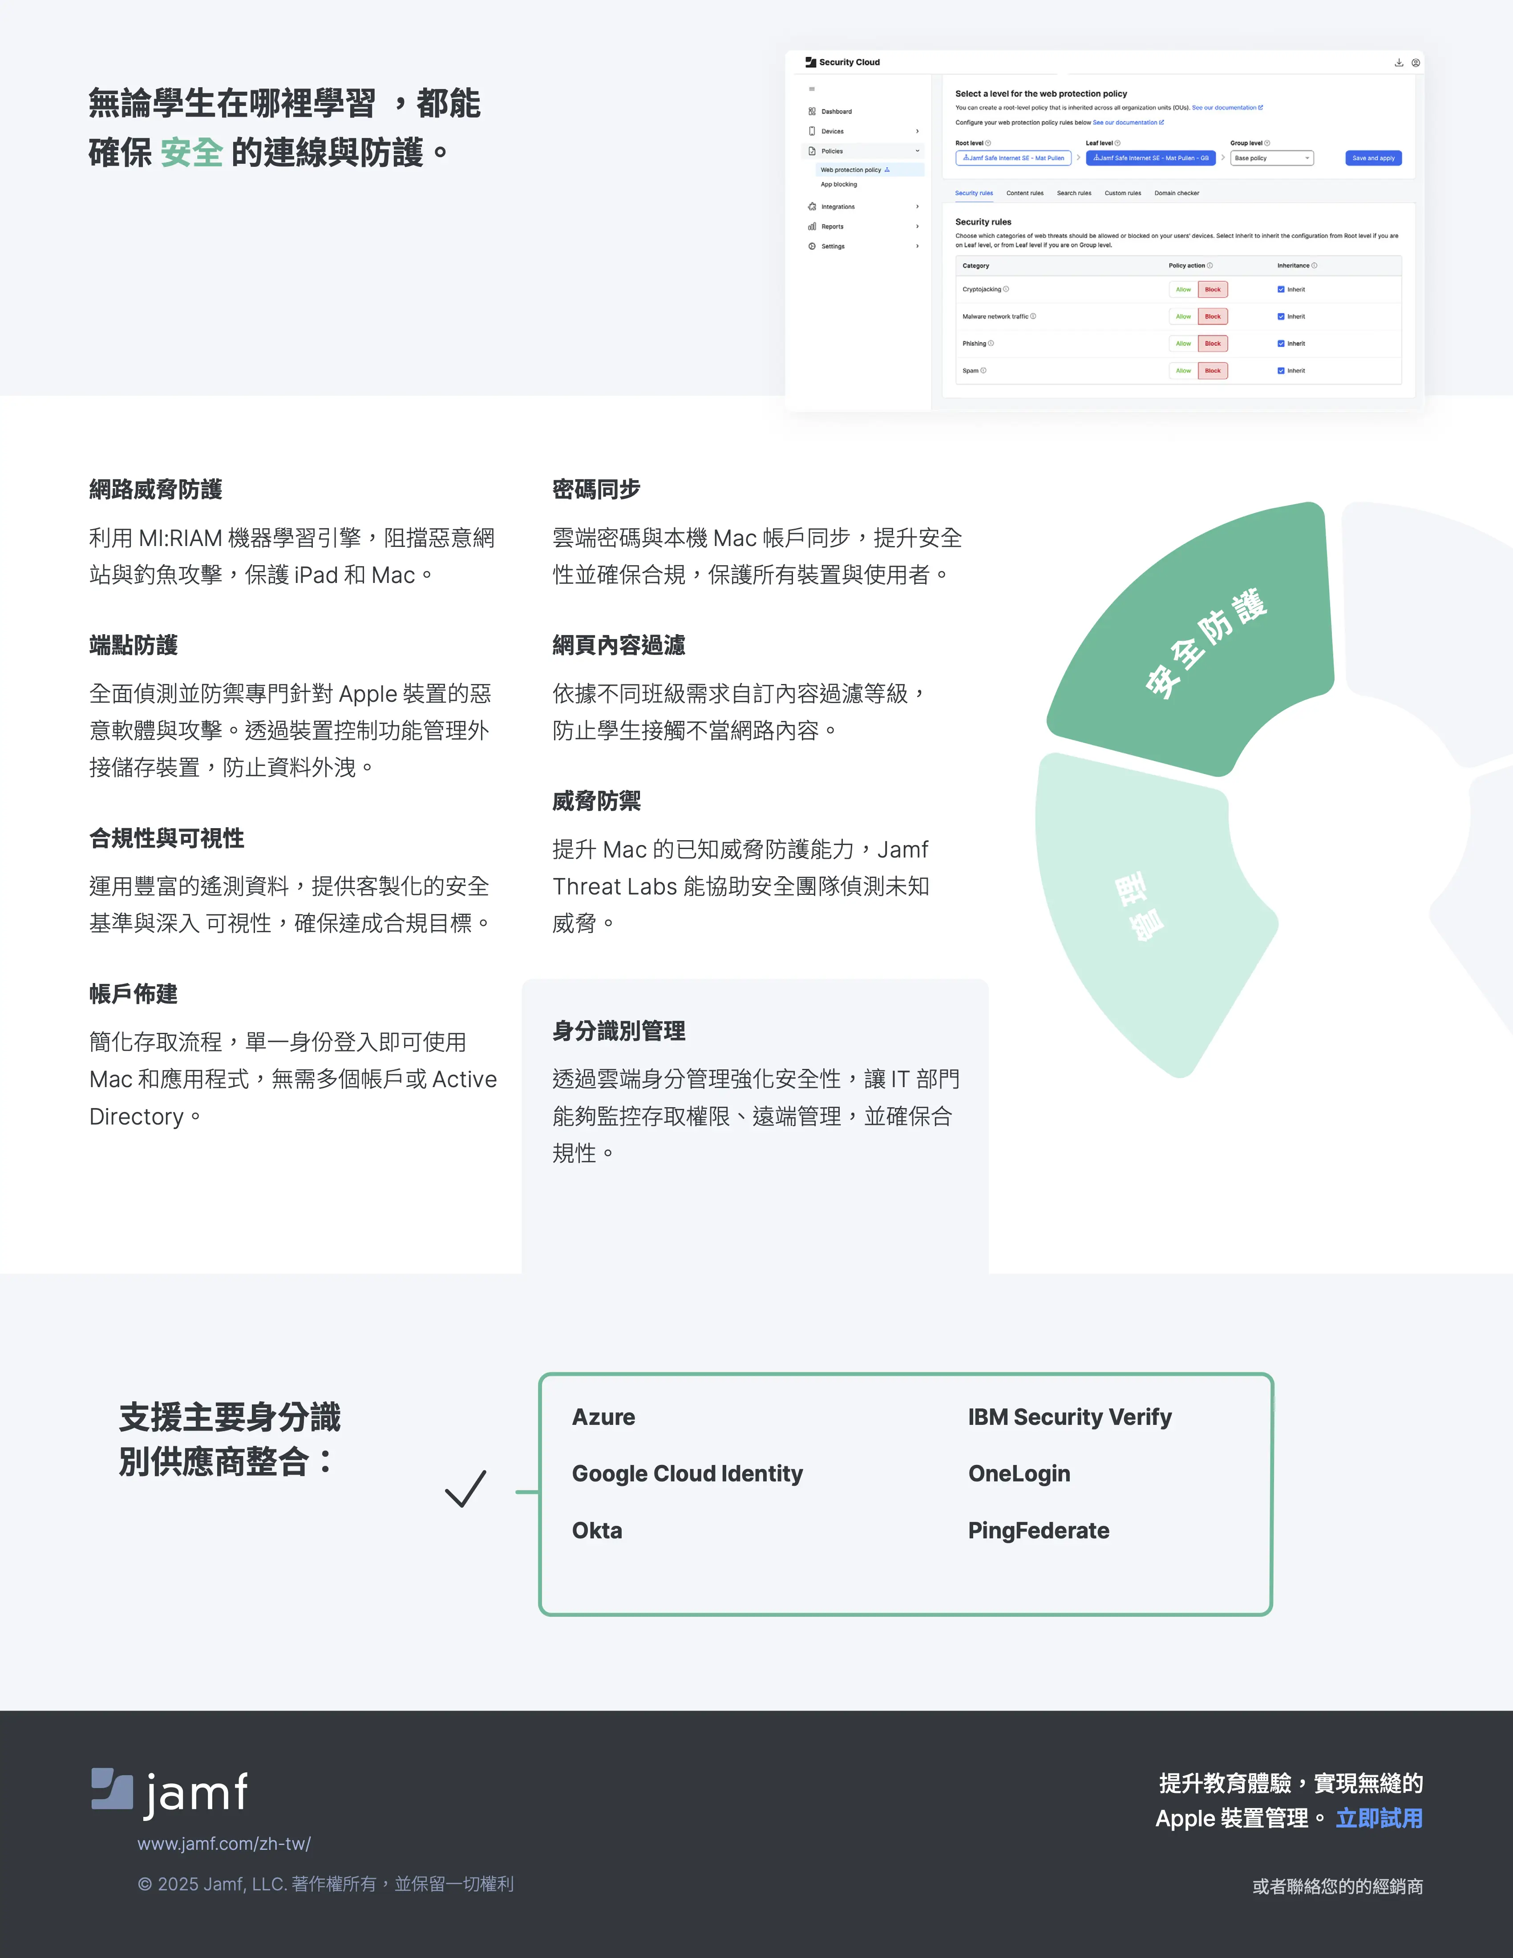Image resolution: width=1513 pixels, height=1958 pixels.
Task: Collapse the Policies sidebar chevron
Action: pyautogui.click(x=917, y=150)
